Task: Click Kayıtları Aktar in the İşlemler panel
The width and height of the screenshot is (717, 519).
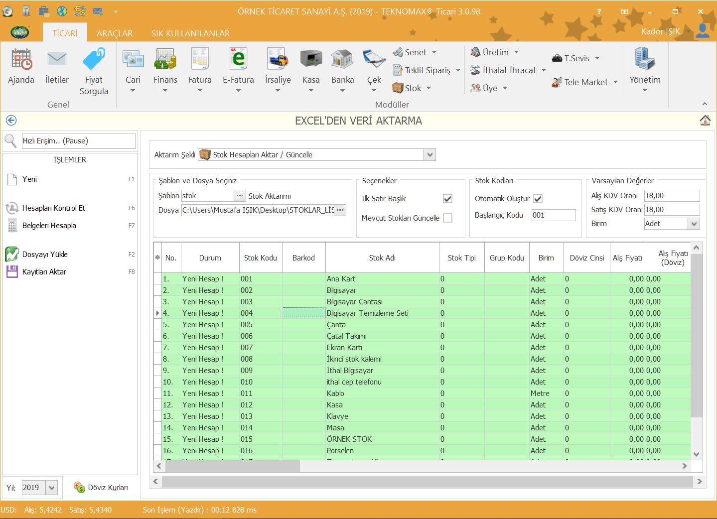Action: click(x=44, y=272)
